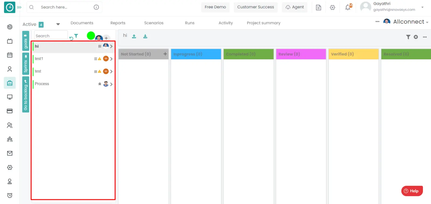Click the warning icon on test1 goal

(x=100, y=59)
